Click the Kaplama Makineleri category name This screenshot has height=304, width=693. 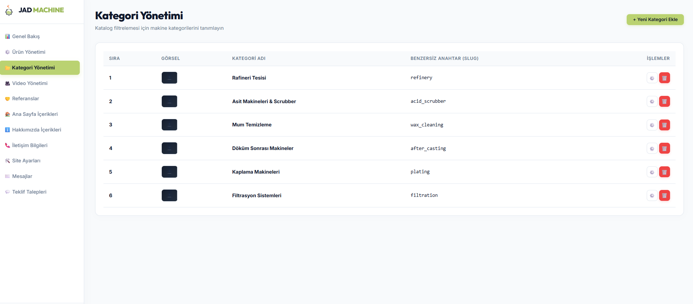click(x=256, y=172)
